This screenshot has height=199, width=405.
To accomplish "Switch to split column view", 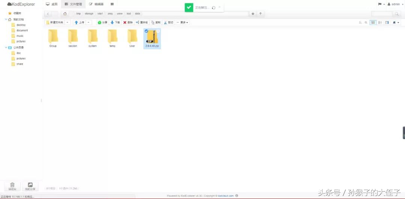I will coord(387,22).
